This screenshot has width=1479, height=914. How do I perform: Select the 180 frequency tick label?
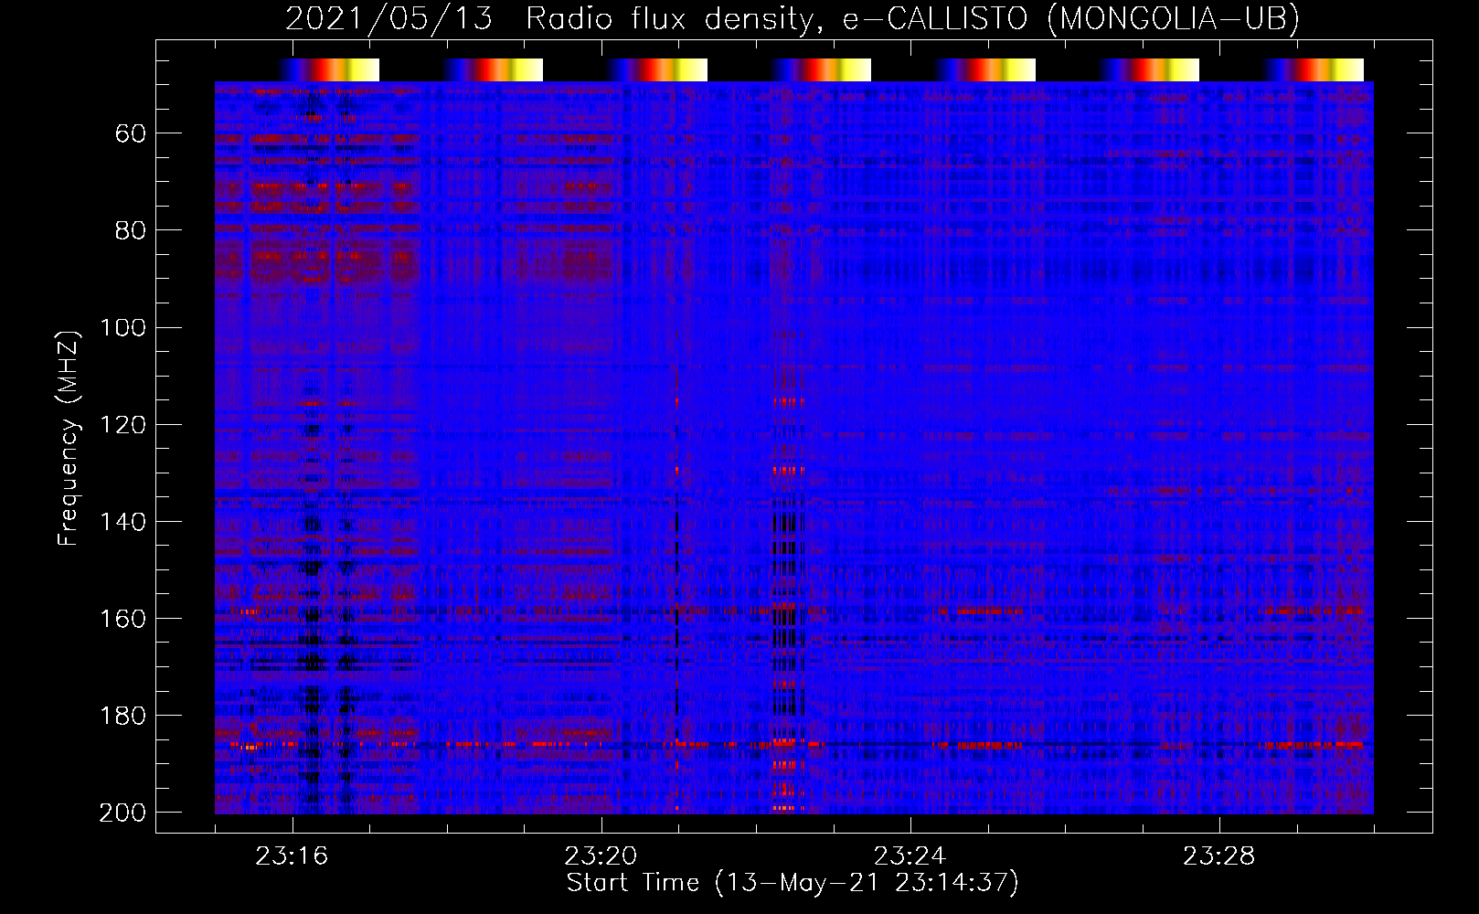[122, 716]
